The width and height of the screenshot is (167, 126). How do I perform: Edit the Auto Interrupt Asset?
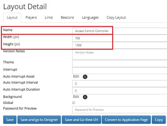[x=76, y=76]
